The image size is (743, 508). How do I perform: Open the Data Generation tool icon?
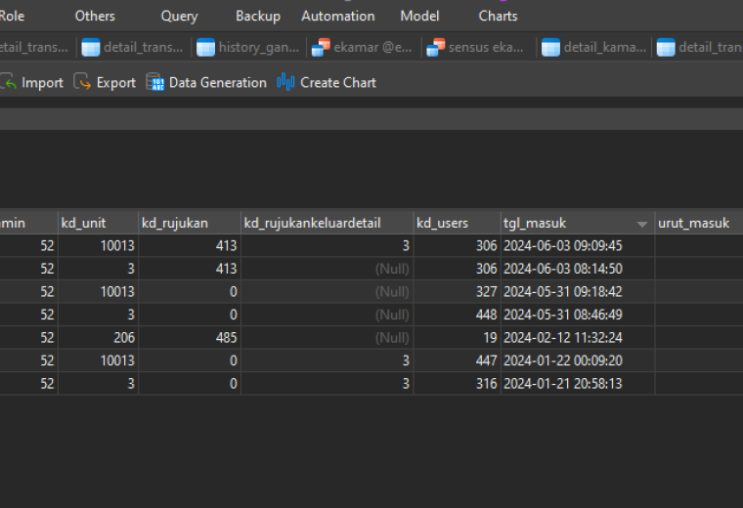click(154, 82)
